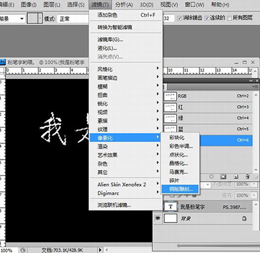Click the 背景 layer thumbnail

(170, 218)
